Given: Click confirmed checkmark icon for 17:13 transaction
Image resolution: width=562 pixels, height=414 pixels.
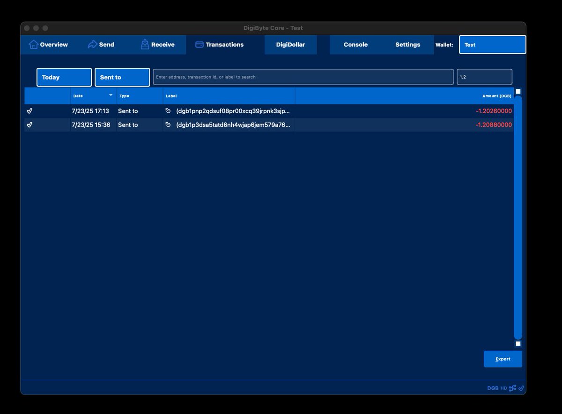Looking at the screenshot, I should (30, 111).
